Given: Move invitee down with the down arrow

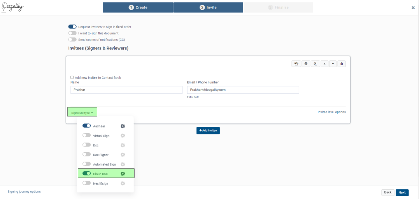Looking at the screenshot, I should coord(333,63).
